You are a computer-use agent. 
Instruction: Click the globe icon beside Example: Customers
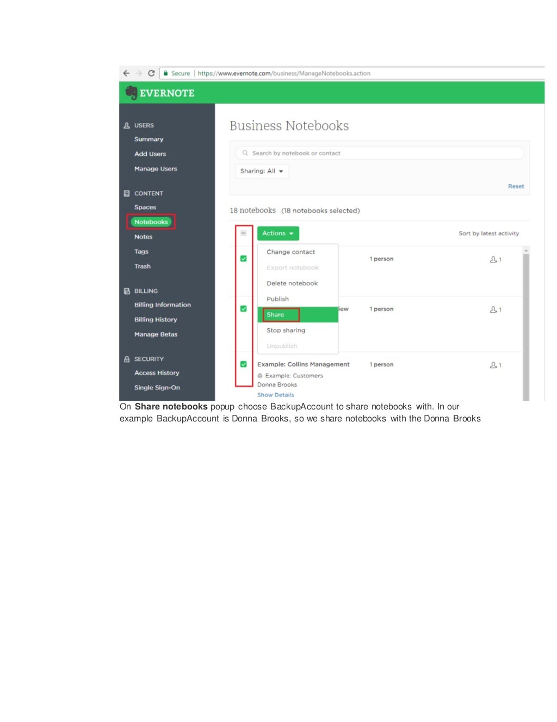(260, 376)
